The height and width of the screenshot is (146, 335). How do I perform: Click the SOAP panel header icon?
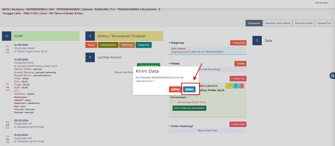coord(7,36)
